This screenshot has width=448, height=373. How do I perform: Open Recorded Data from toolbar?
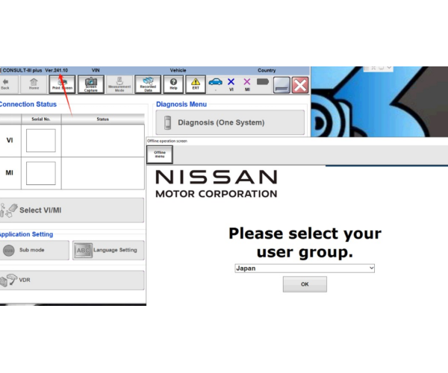[x=148, y=84]
